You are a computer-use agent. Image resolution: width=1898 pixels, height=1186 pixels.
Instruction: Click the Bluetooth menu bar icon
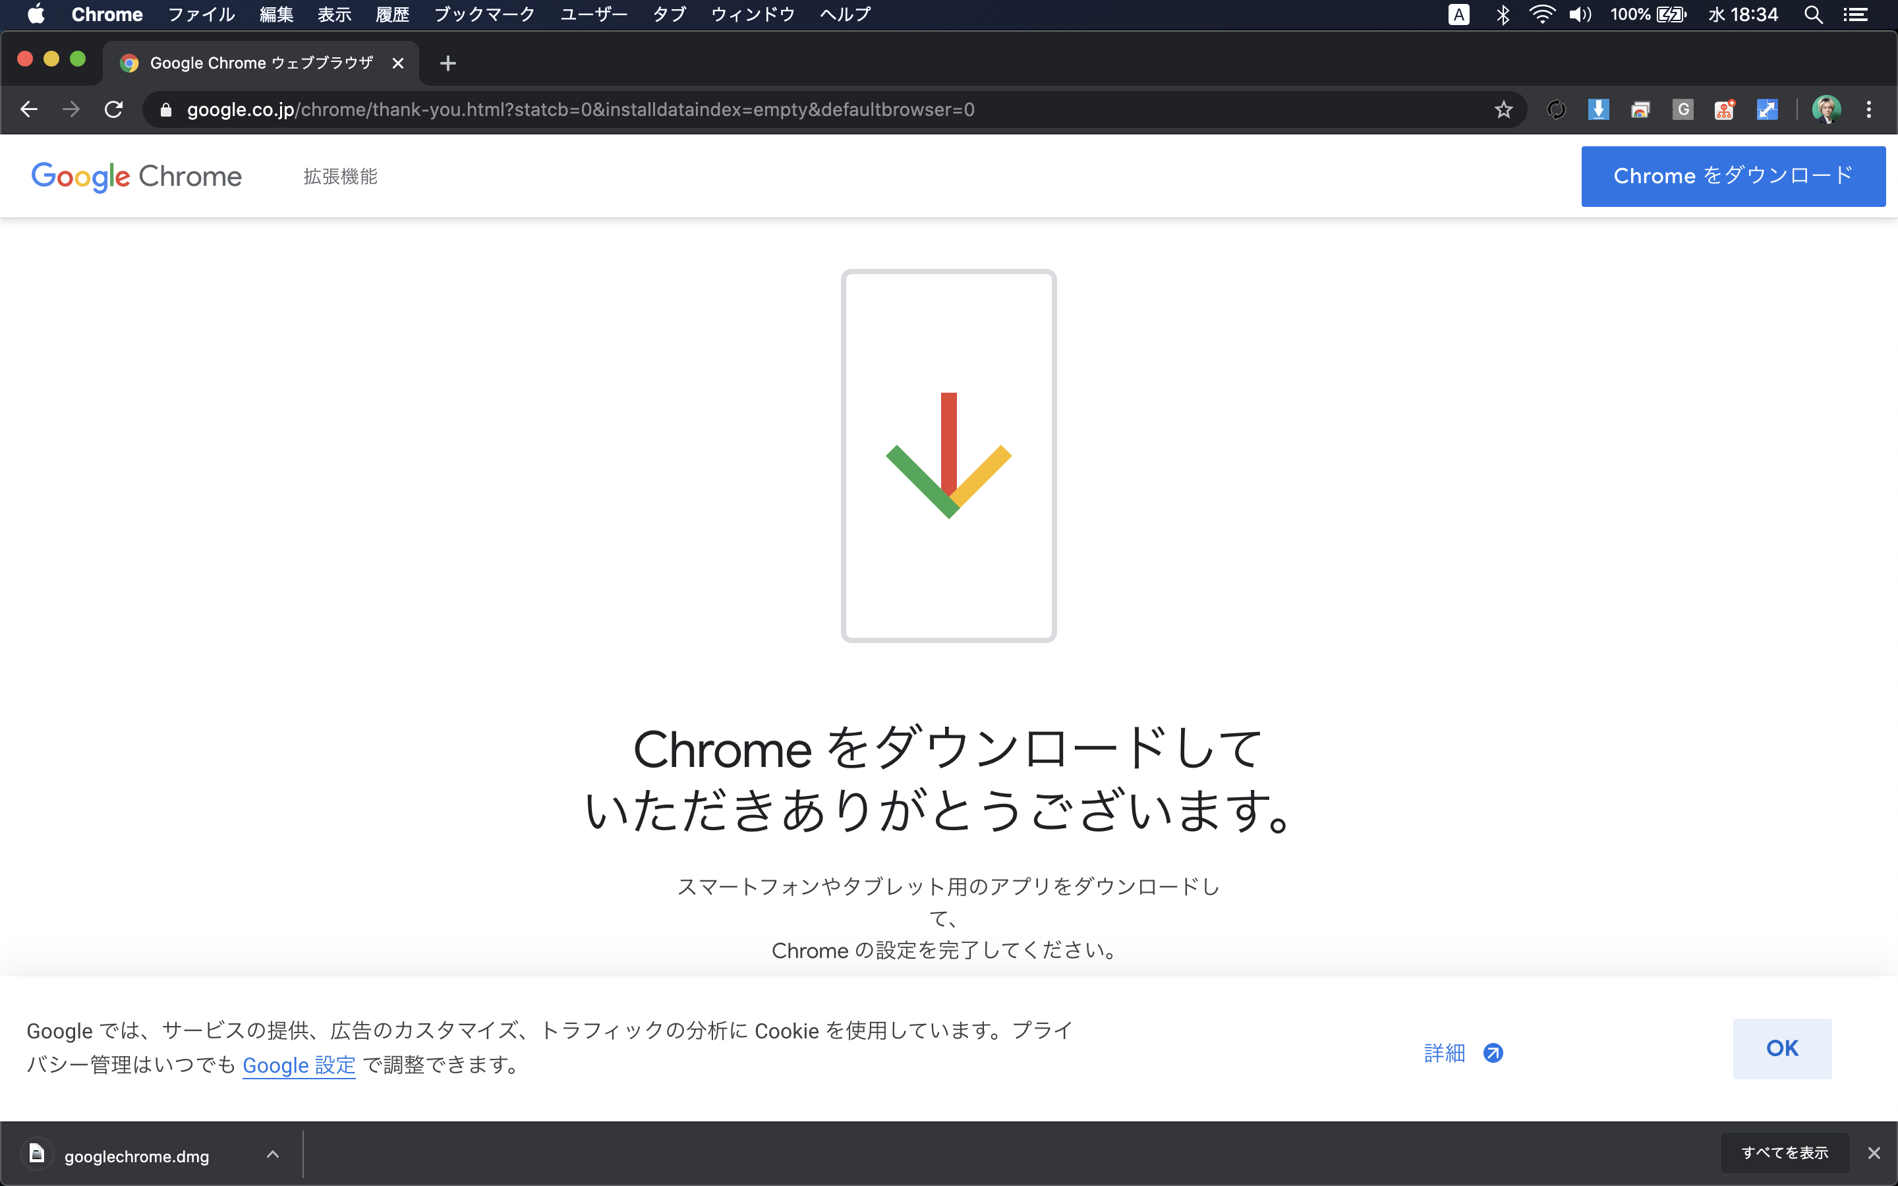click(1502, 14)
